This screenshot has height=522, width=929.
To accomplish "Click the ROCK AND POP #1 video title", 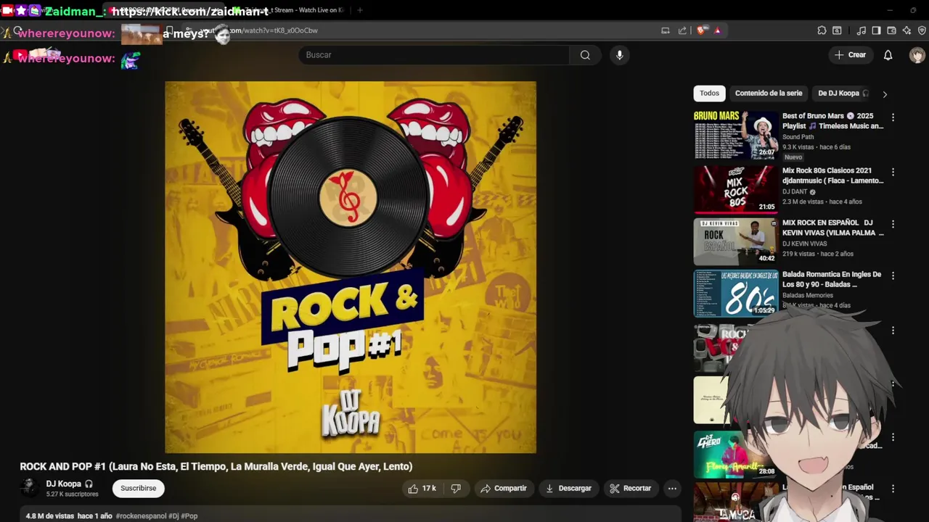I will point(216,467).
